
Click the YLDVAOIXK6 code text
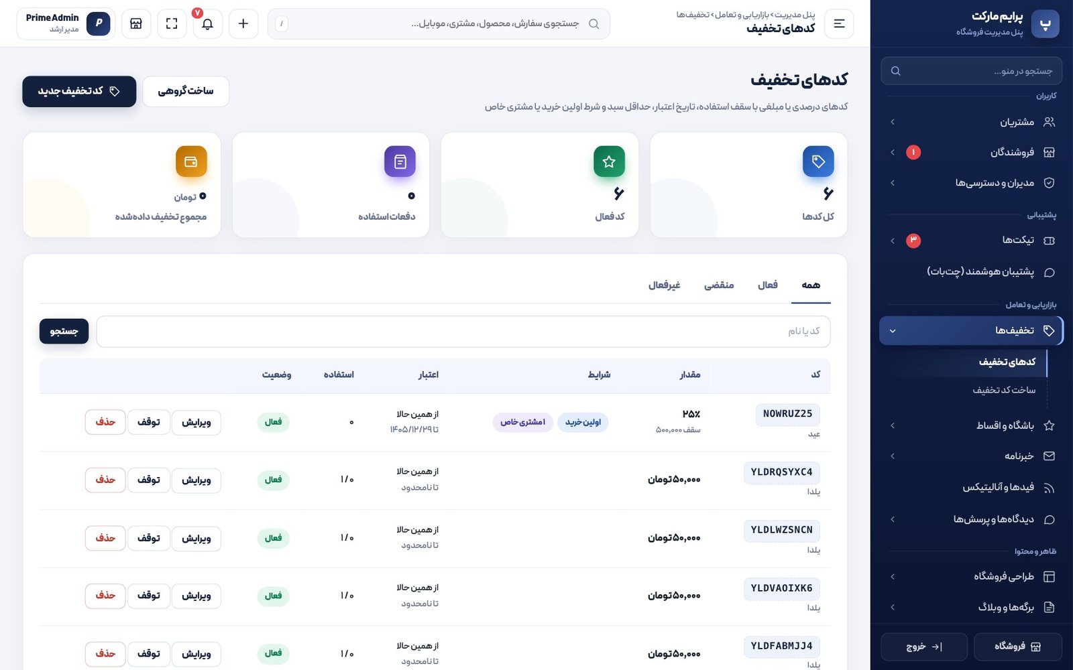(781, 588)
